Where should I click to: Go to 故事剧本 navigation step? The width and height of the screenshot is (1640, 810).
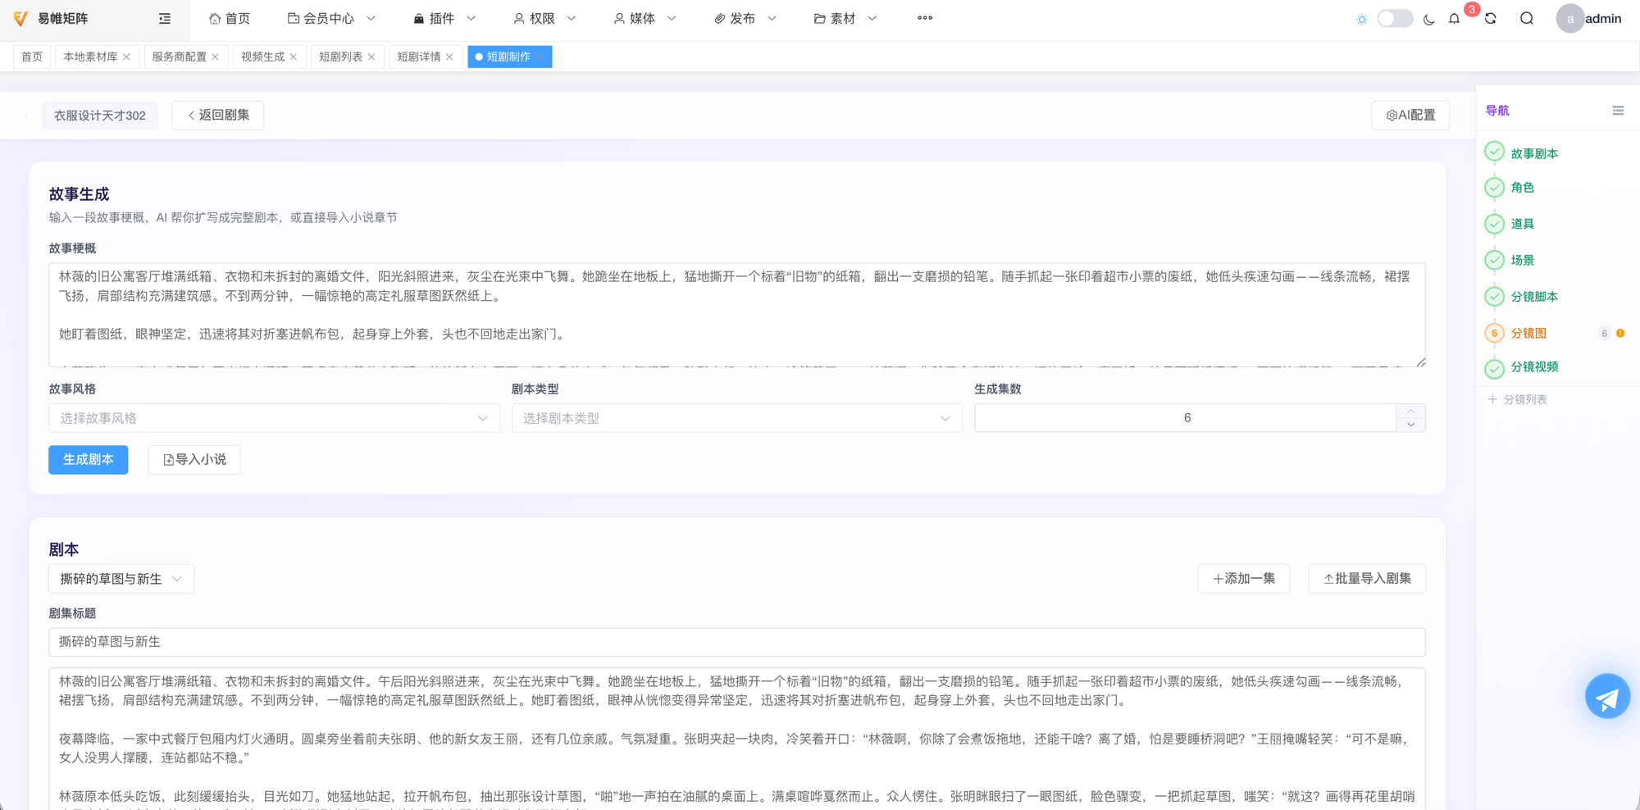click(x=1534, y=153)
